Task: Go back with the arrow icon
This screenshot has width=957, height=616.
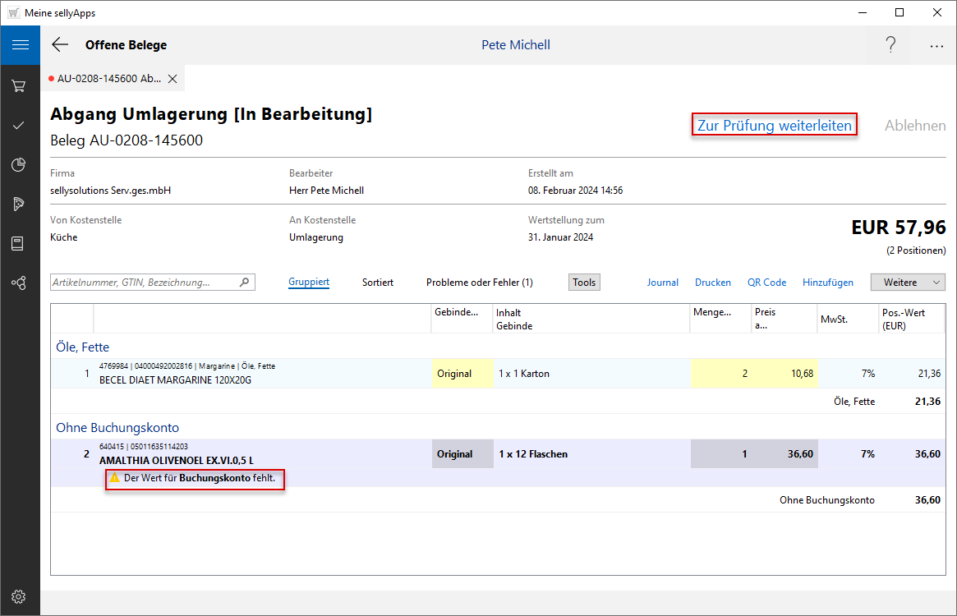Action: [x=60, y=45]
